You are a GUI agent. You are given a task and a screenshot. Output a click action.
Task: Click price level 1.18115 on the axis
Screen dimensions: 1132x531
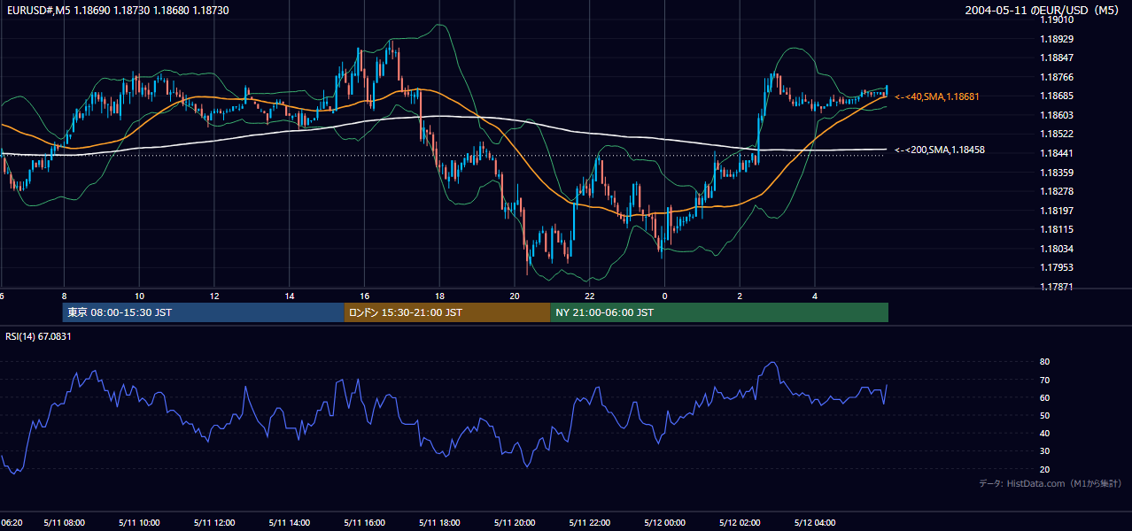1058,229
